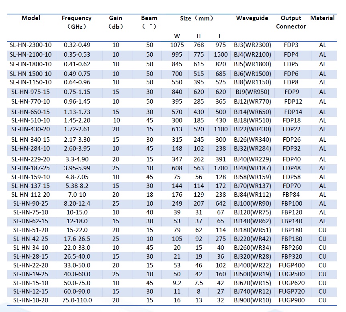
Task: Click the Model column header
Action: click(x=31, y=18)
